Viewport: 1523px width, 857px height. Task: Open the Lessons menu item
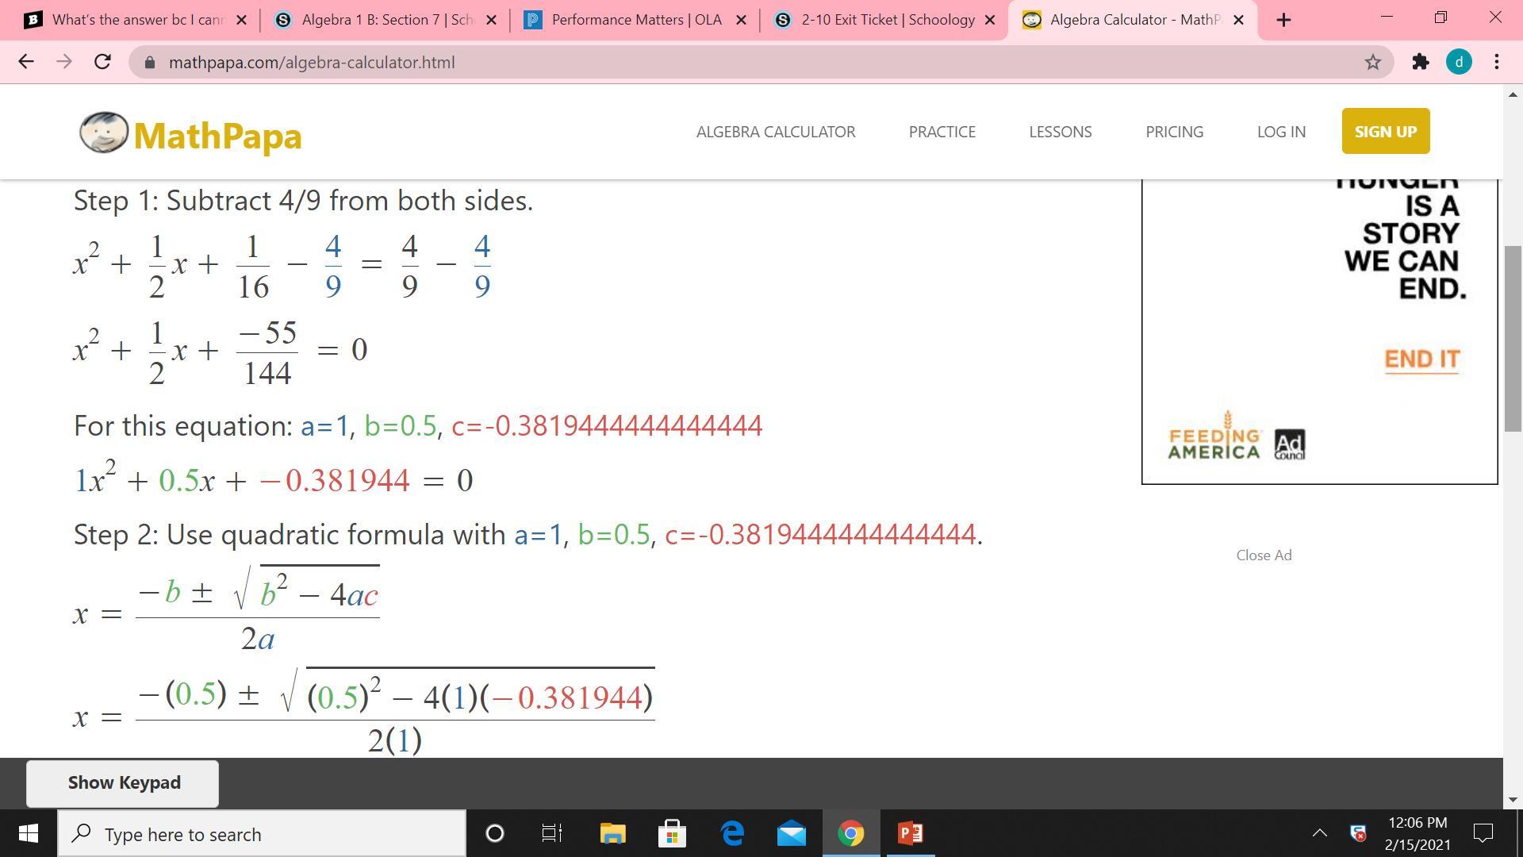tap(1060, 132)
